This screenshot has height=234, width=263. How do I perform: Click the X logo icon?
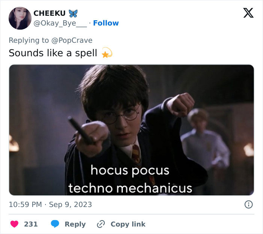coord(248,13)
